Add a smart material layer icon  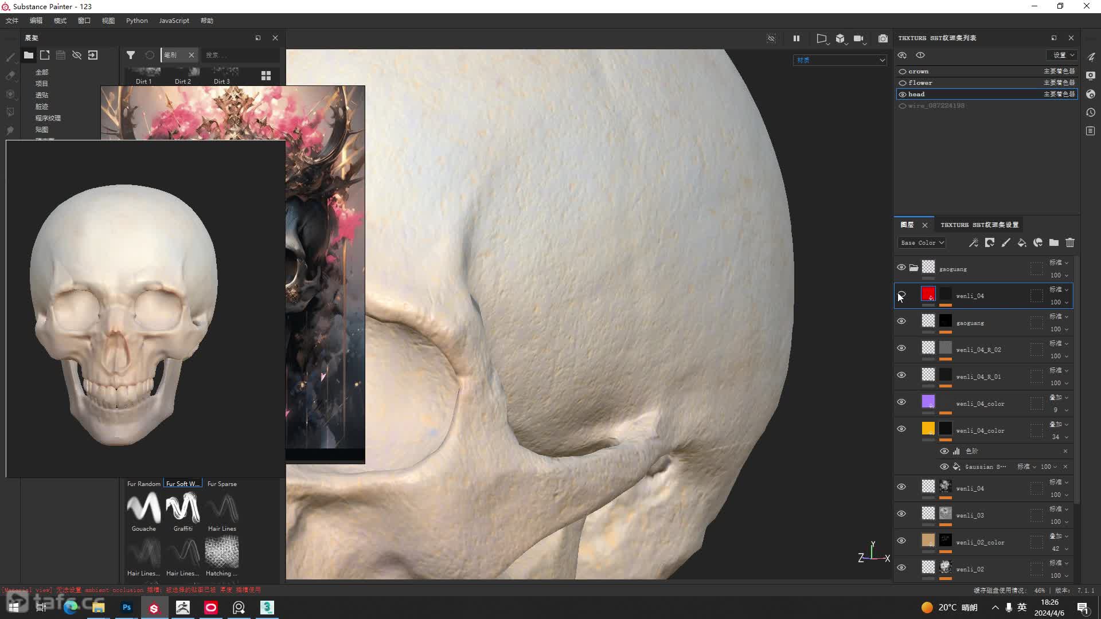1038,243
